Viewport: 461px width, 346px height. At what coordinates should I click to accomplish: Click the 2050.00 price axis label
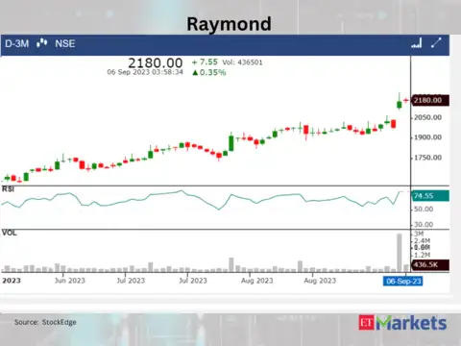click(x=427, y=117)
